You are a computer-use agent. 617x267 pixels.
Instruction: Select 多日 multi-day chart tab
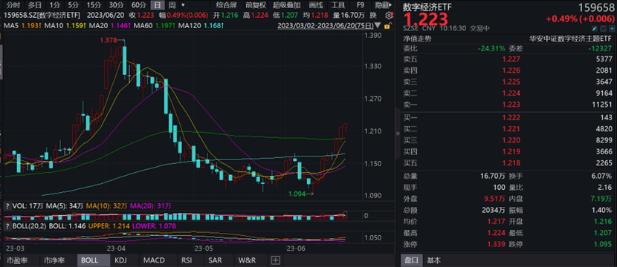[x=35, y=5]
